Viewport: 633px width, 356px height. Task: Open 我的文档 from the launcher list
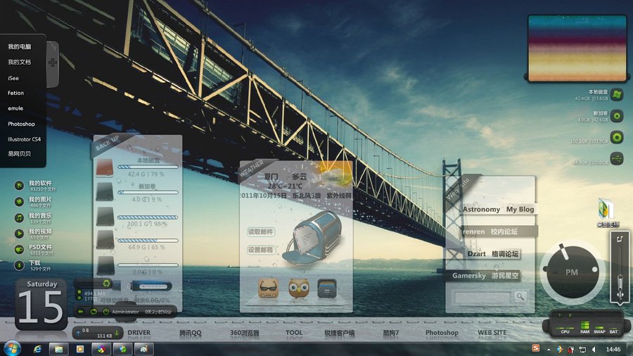coord(20,62)
